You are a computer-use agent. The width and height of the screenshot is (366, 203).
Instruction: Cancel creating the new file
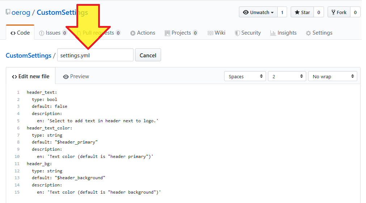point(148,55)
